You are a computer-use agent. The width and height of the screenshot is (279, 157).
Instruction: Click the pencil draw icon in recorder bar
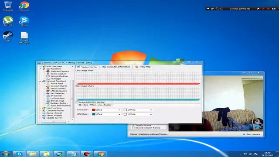(x=258, y=9)
